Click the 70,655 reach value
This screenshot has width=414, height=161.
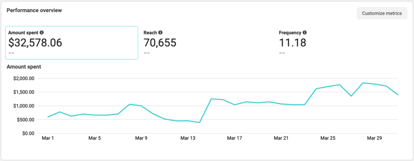tap(160, 42)
